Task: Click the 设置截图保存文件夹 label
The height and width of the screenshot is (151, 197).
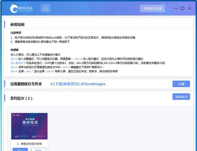Action: pos(26,84)
